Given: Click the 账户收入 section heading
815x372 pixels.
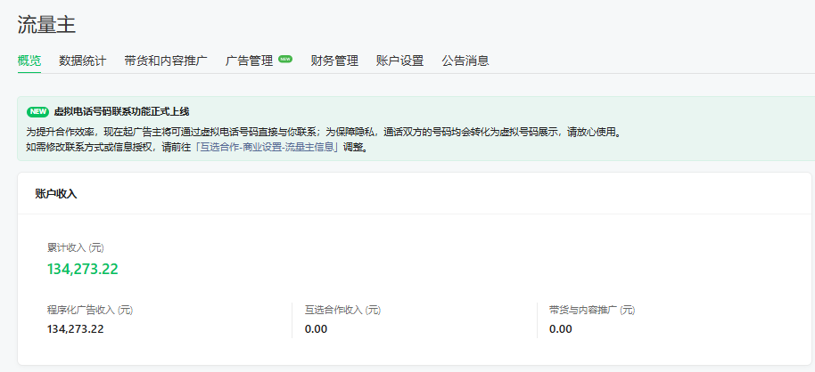Looking at the screenshot, I should point(56,194).
